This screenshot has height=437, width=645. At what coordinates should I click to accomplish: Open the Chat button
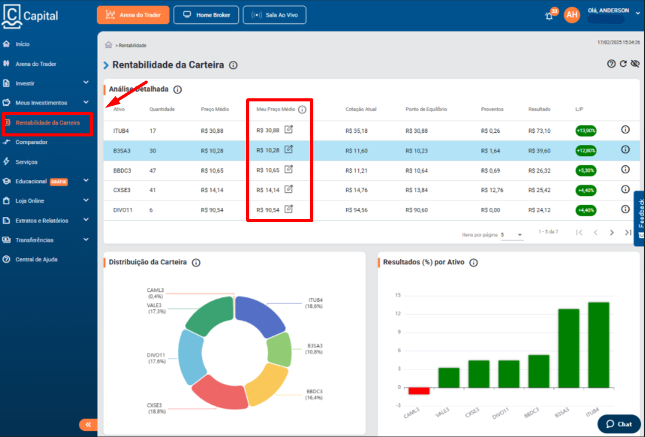pos(619,424)
